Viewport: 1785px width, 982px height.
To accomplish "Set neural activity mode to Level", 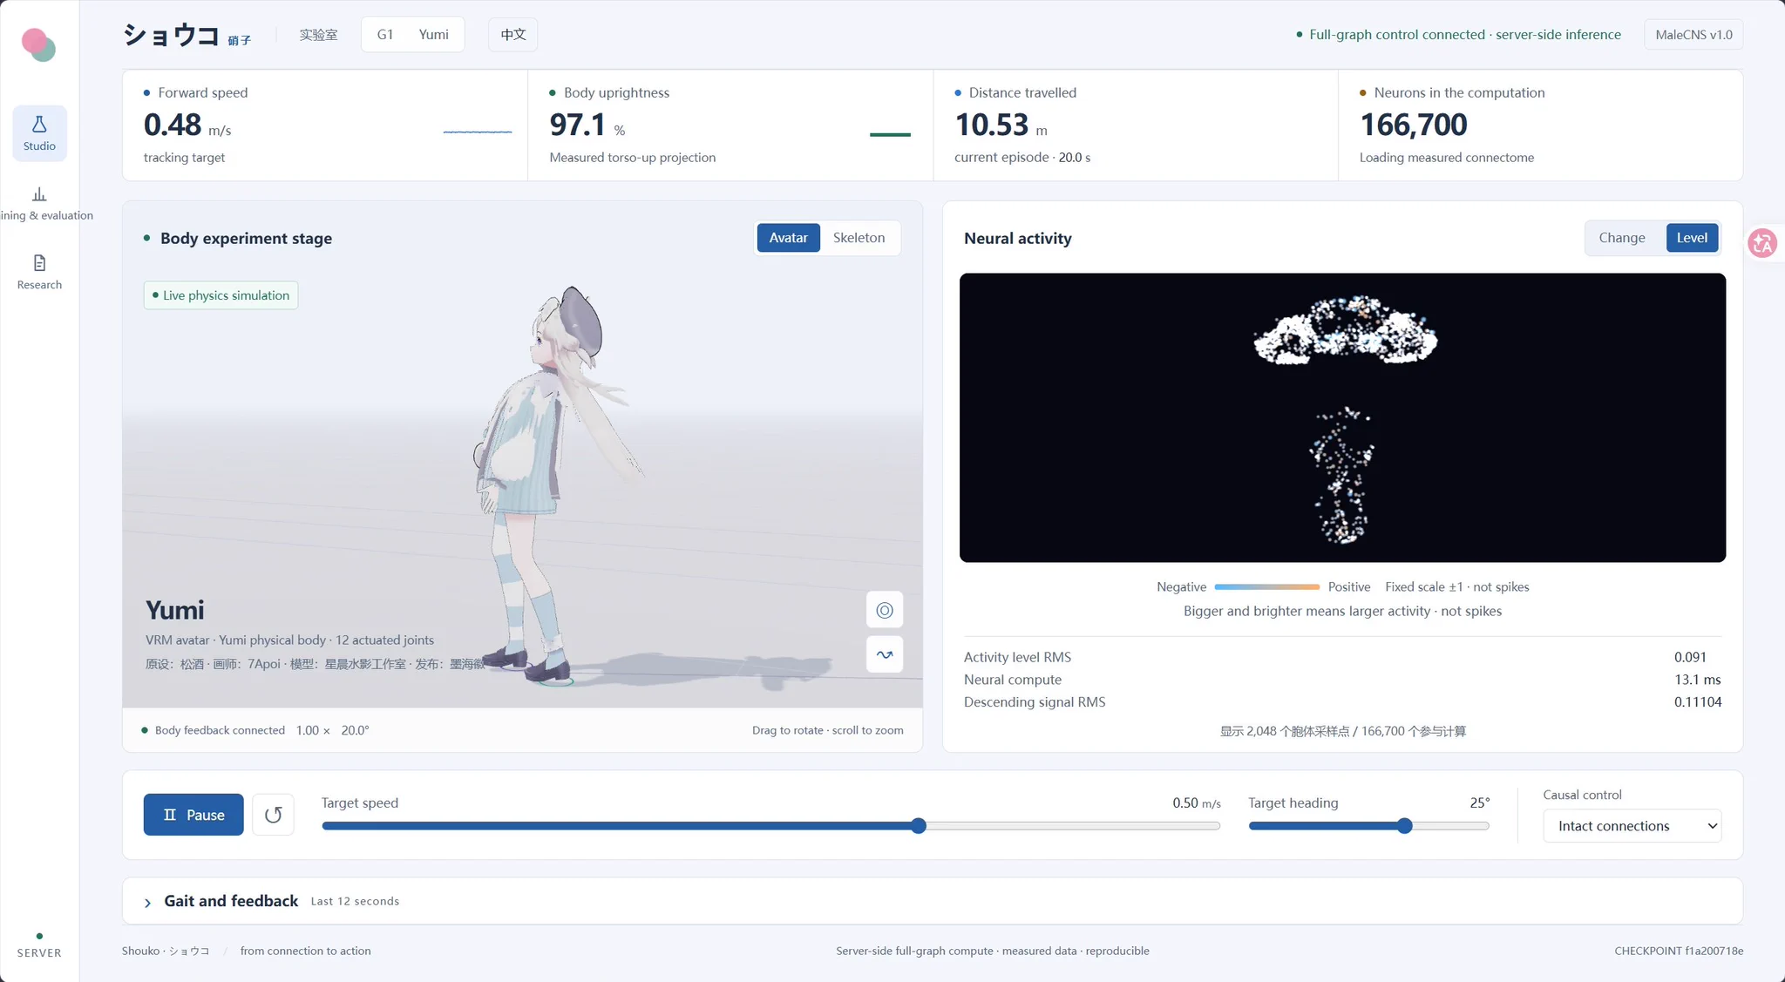I will point(1692,238).
